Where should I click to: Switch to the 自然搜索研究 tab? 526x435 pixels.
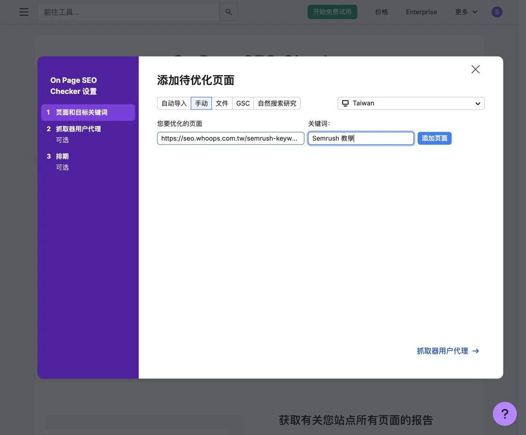tap(277, 104)
